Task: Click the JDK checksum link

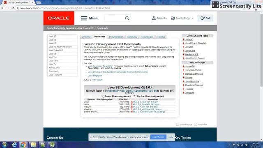Action: (98, 80)
